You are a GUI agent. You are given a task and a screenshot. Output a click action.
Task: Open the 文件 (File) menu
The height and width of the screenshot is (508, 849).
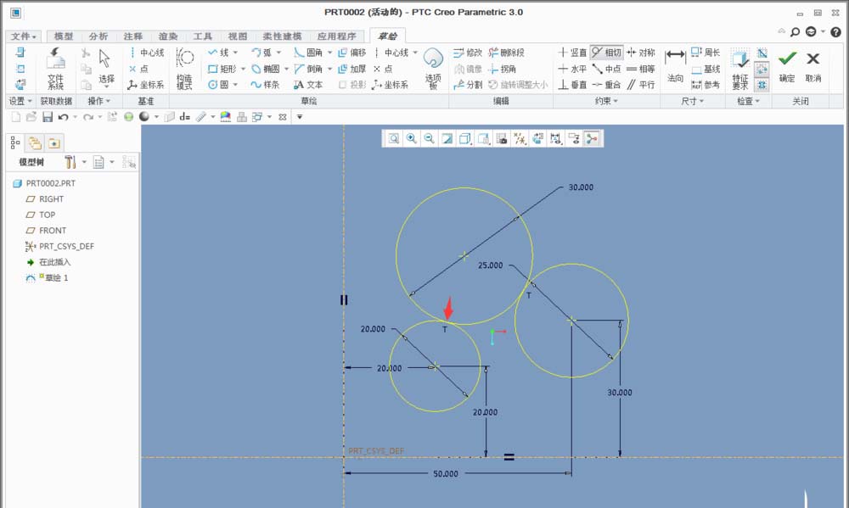point(23,36)
